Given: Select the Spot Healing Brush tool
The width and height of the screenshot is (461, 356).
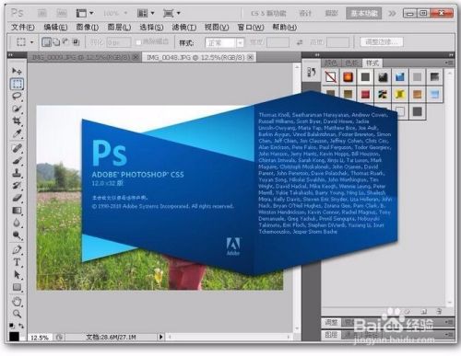Looking at the screenshot, I should tap(17, 148).
